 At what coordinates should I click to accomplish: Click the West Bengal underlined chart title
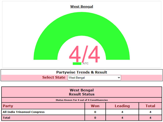81,7
